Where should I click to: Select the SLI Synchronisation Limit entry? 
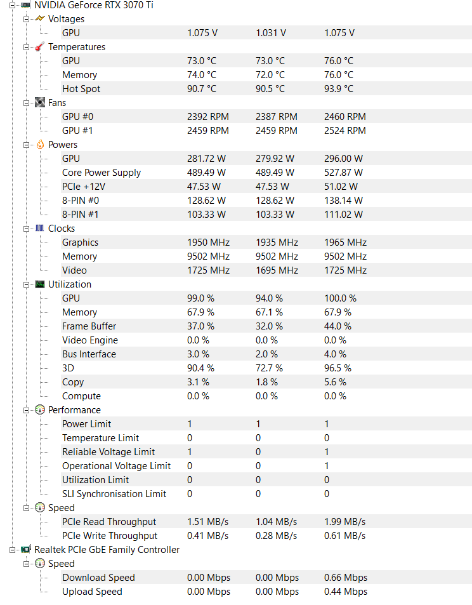[114, 494]
